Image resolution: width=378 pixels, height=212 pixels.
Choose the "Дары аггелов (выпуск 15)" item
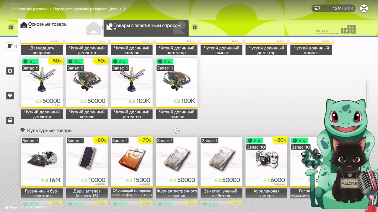(87, 167)
